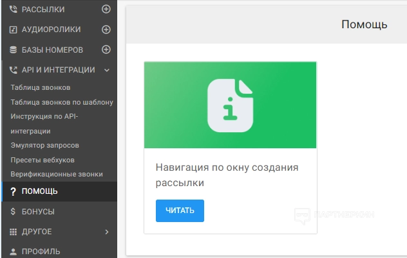Open the Другое menu item
The height and width of the screenshot is (258, 407).
click(x=37, y=232)
